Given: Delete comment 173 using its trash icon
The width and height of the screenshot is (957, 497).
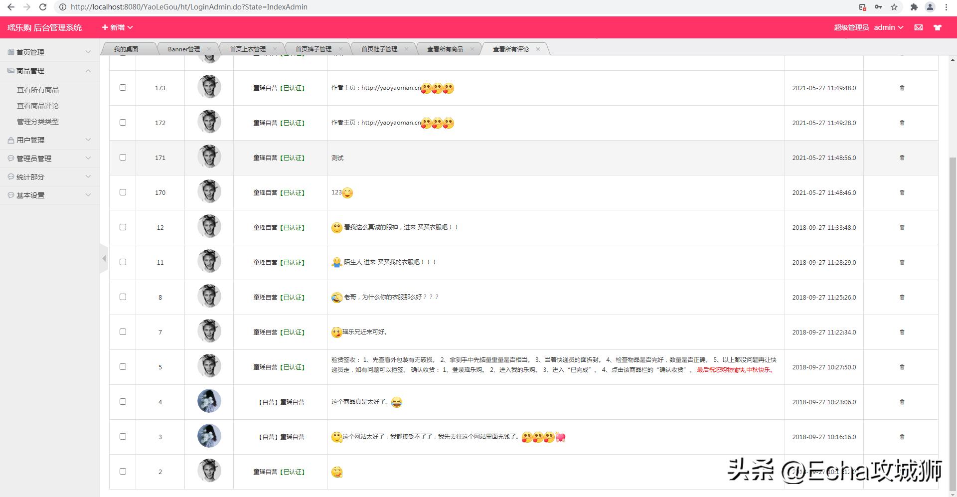Looking at the screenshot, I should click(902, 88).
